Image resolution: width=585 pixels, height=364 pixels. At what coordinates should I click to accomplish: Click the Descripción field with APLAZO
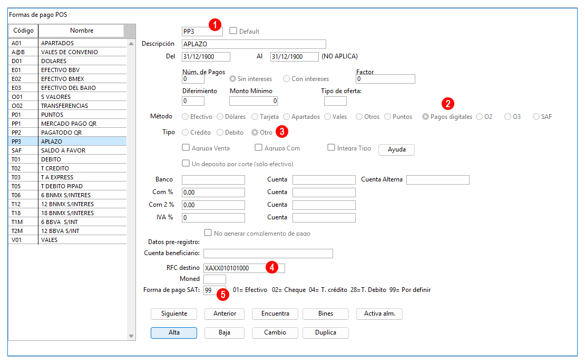click(254, 44)
